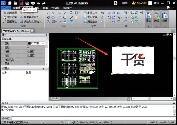177x125 pixels.
Task: Switch to the VIP功能 tab
Action: 55,8
